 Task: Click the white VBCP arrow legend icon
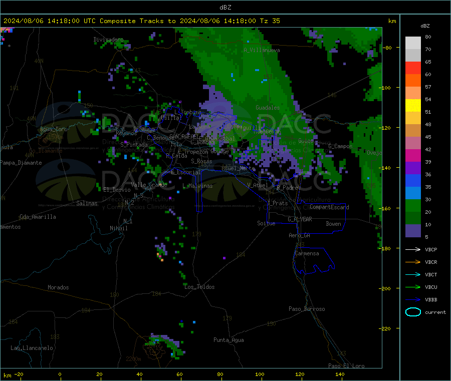(x=413, y=249)
